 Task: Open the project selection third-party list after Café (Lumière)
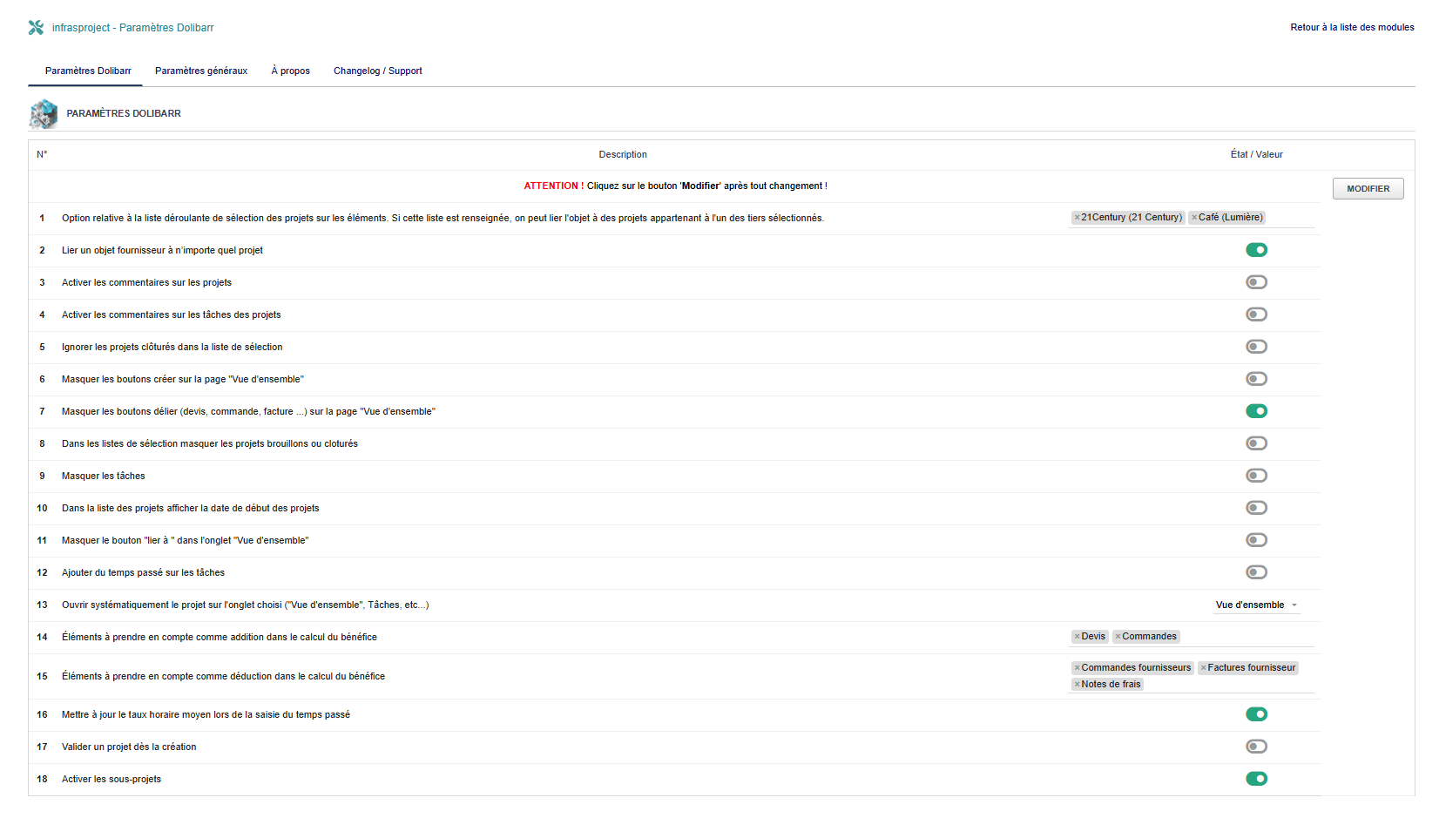pyautogui.click(x=1289, y=218)
